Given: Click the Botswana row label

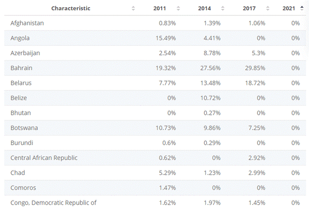Looking at the screenshot, I should pyautogui.click(x=24, y=128).
